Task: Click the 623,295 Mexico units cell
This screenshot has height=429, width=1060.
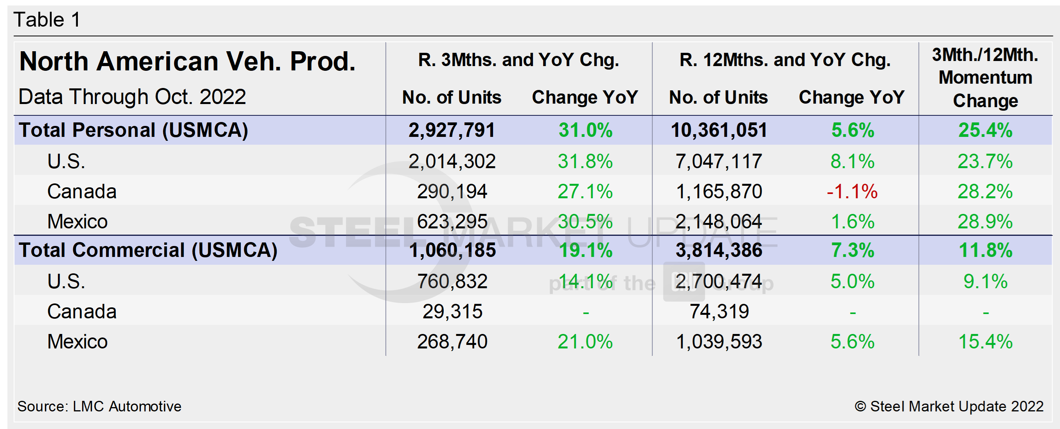Action: coord(452,222)
